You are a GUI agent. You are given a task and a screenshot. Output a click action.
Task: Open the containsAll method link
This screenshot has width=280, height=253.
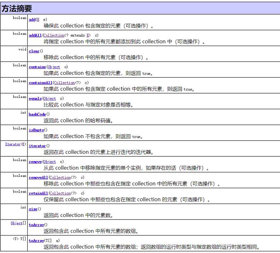point(40,83)
